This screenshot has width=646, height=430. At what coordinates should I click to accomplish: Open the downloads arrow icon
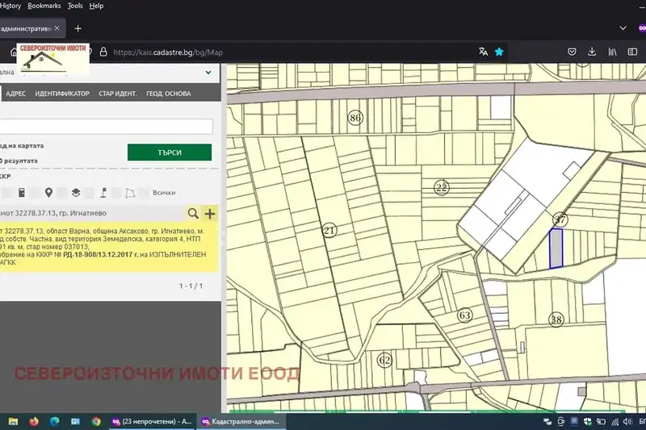[592, 52]
